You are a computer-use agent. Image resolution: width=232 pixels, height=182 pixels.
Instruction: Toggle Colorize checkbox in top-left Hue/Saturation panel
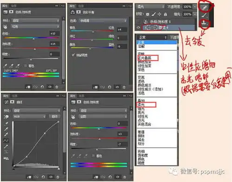[26, 66]
